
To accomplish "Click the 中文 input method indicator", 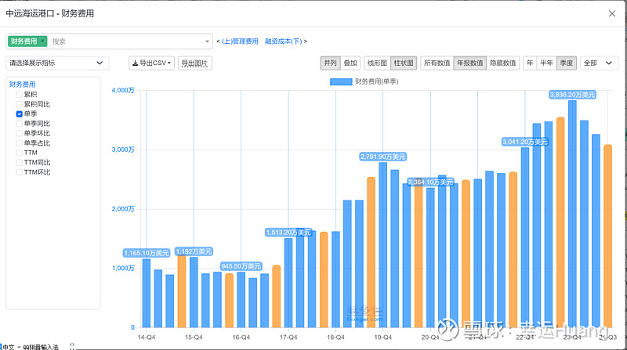I will (x=8, y=347).
